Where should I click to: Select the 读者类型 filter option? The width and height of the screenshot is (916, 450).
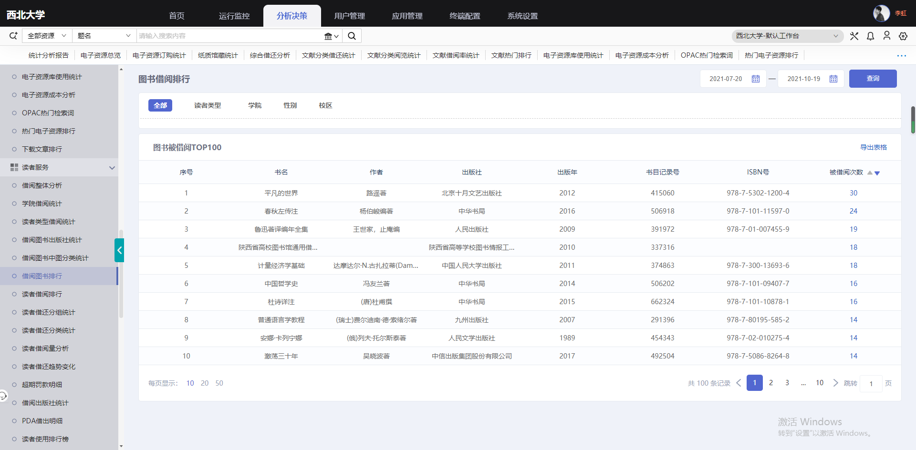(208, 105)
